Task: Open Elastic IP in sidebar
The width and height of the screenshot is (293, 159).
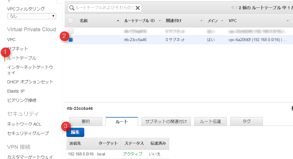Action: [x=16, y=91]
